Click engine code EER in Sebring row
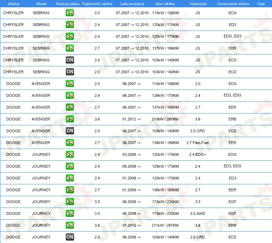The height and width of the screenshot is (243, 272). tap(232, 48)
